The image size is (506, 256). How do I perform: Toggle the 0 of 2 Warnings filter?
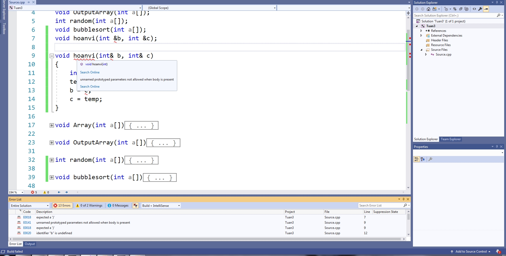click(89, 205)
